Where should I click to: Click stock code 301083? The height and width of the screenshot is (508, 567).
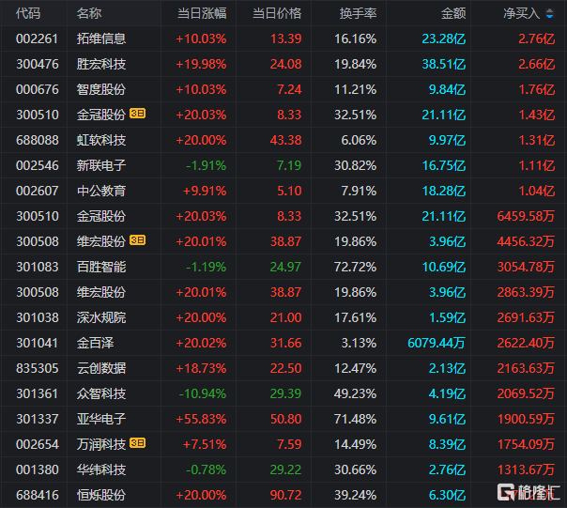(38, 267)
